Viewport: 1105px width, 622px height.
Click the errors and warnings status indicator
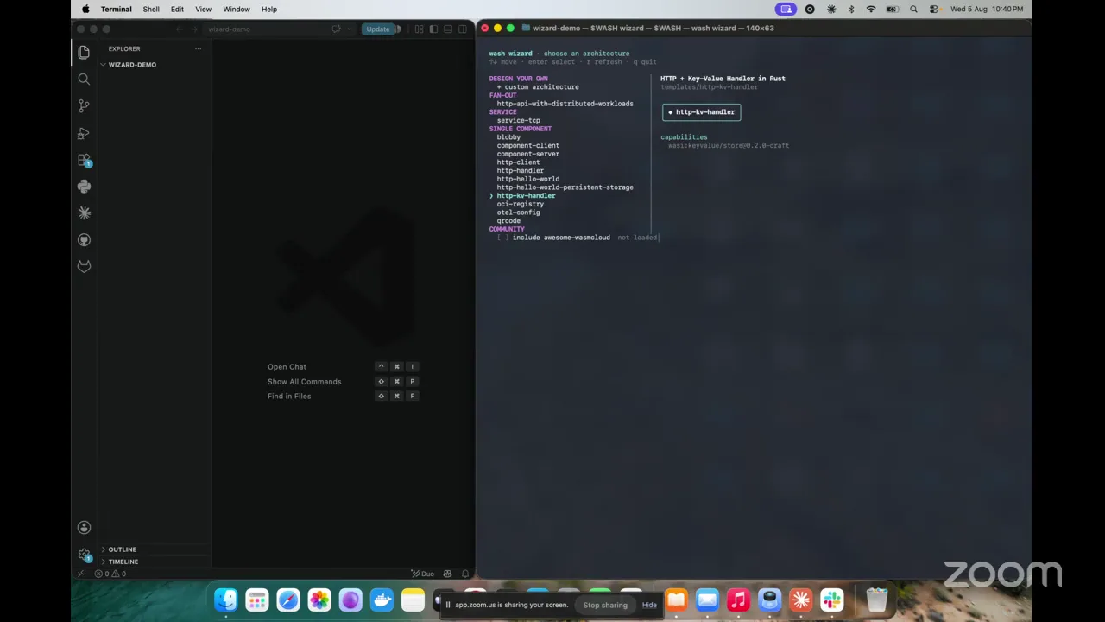pos(110,574)
